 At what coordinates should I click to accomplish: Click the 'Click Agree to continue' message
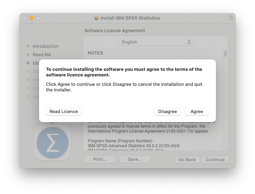click(x=124, y=87)
